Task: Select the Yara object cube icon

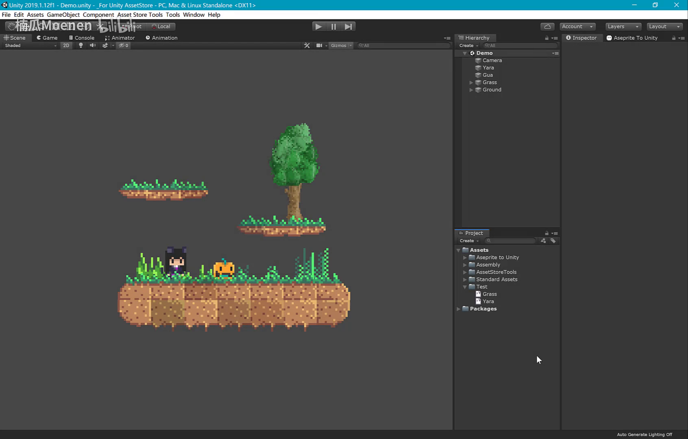Action: coord(478,68)
